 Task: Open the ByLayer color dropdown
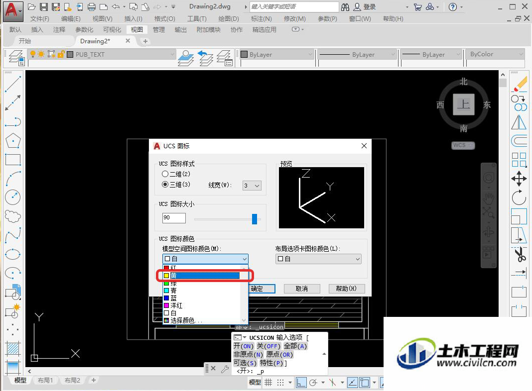pos(276,55)
